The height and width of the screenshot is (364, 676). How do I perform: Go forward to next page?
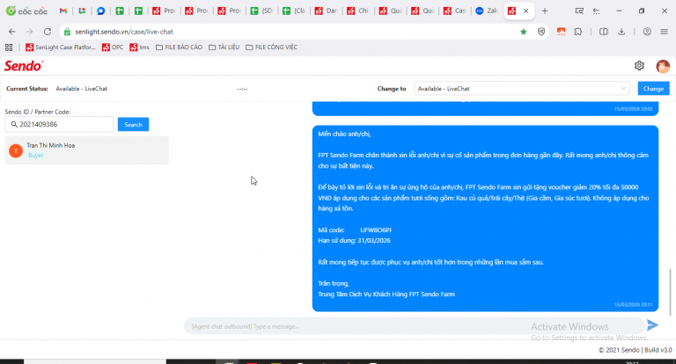click(29, 32)
